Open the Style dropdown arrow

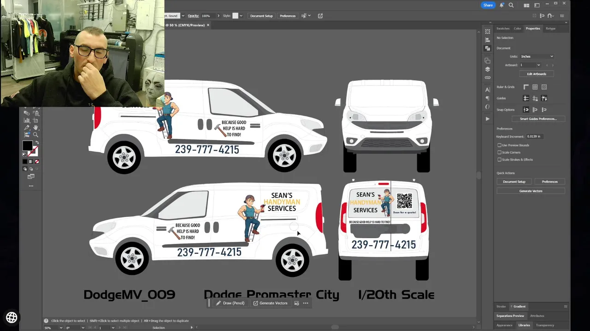coord(241,16)
